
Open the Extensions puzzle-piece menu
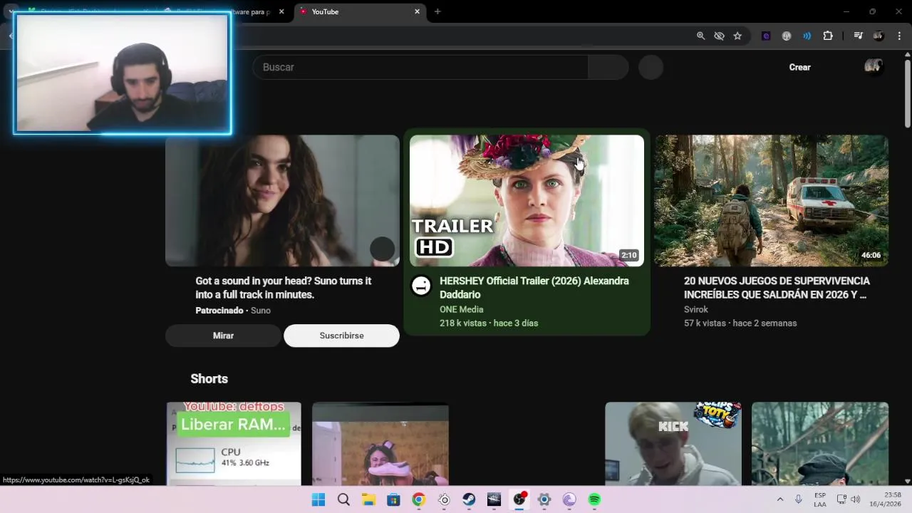coord(828,36)
